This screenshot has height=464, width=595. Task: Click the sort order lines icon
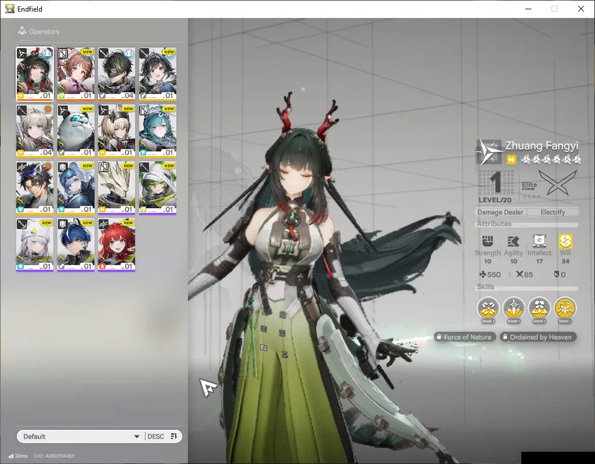coord(174,436)
